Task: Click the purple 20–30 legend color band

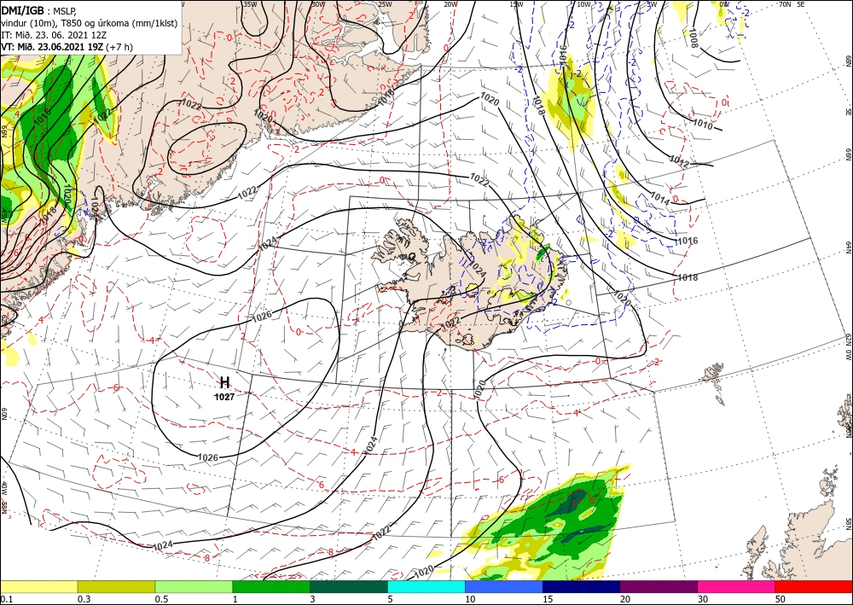Action: [659, 586]
